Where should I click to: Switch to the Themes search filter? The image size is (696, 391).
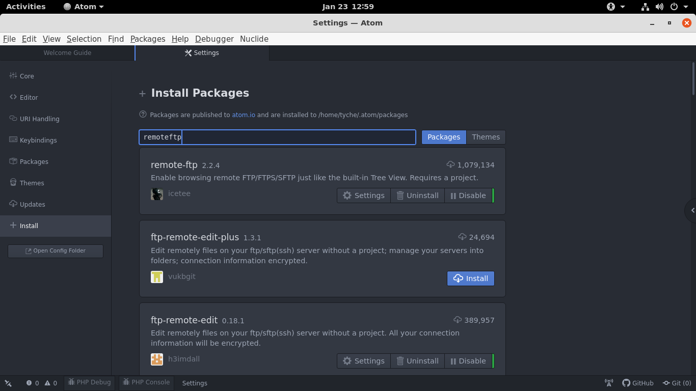coord(486,137)
